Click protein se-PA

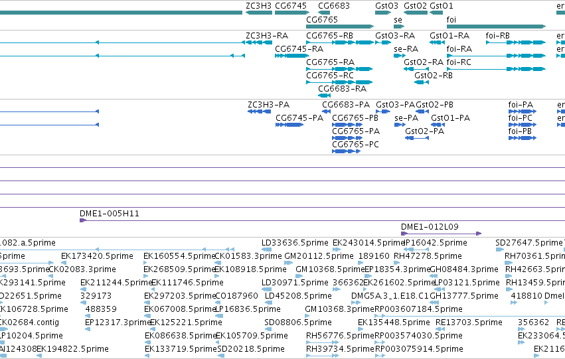pos(400,125)
